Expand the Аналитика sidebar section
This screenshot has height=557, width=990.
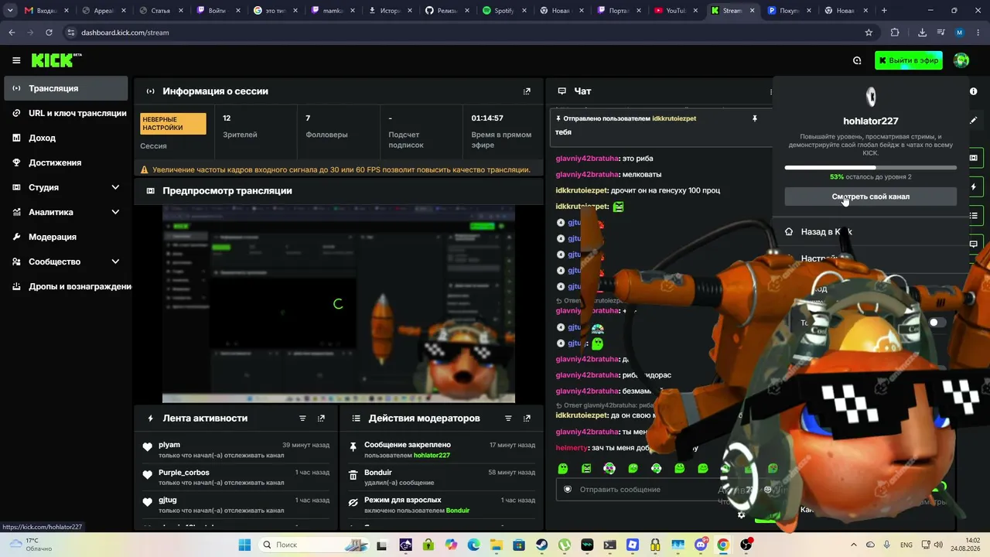115,212
